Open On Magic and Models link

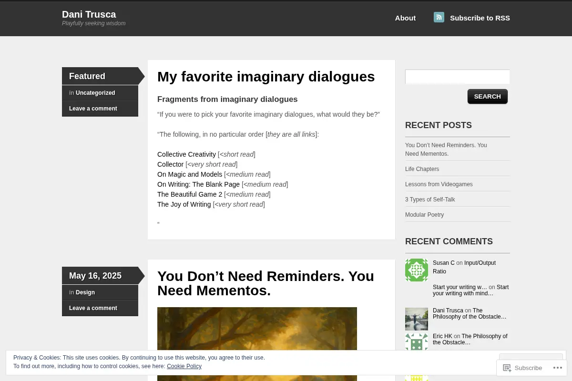190,174
